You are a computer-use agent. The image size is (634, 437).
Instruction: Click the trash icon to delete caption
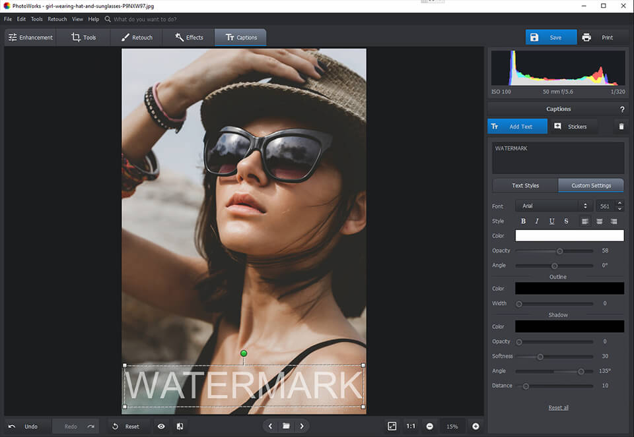tap(621, 127)
